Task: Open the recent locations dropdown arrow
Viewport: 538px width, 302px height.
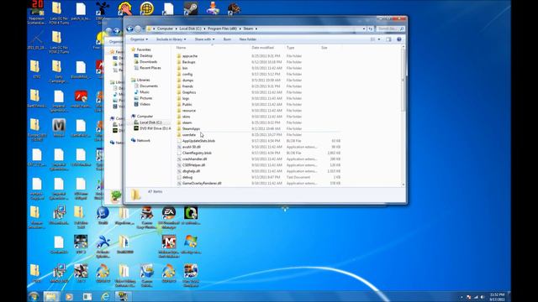Action: point(144,29)
